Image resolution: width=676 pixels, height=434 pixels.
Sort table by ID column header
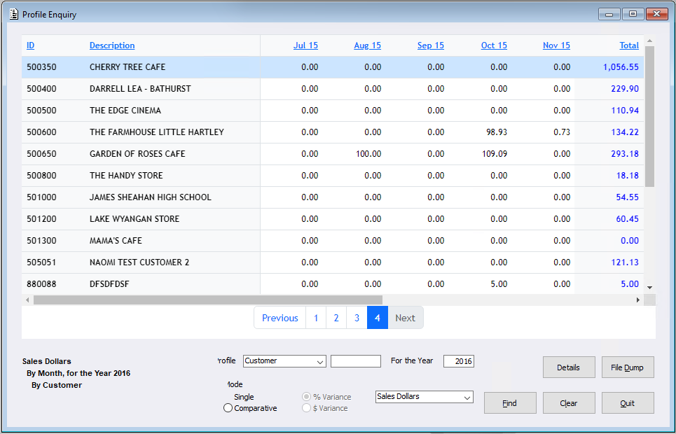point(30,45)
